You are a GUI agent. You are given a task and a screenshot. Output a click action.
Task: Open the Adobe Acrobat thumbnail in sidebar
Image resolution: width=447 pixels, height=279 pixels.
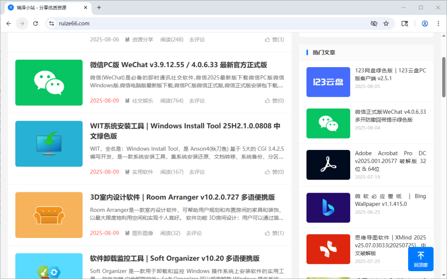tap(328, 165)
